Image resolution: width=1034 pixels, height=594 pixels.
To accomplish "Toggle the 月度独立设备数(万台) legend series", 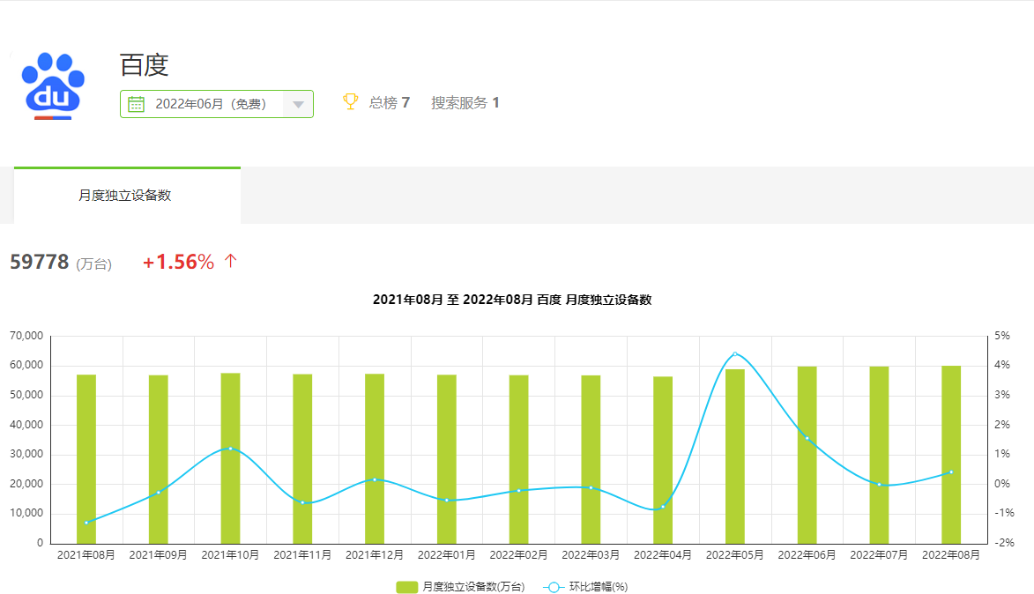I will [460, 587].
